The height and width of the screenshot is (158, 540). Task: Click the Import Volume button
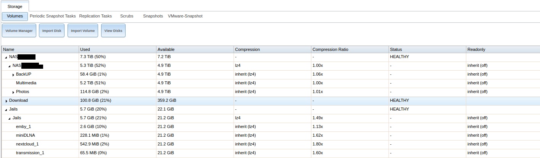83,31
